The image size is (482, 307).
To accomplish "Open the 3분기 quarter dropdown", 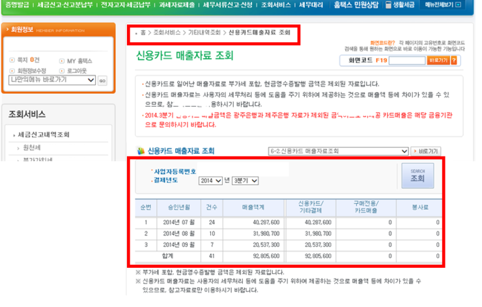I will [246, 181].
